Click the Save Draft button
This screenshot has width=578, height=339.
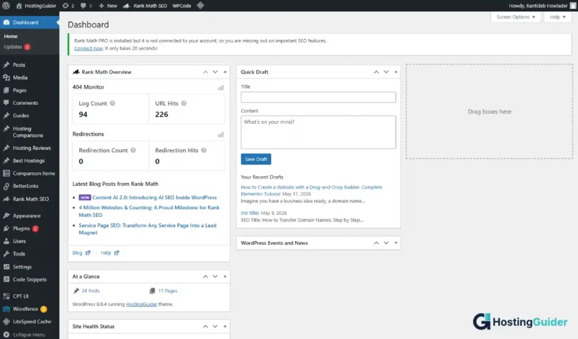point(256,159)
